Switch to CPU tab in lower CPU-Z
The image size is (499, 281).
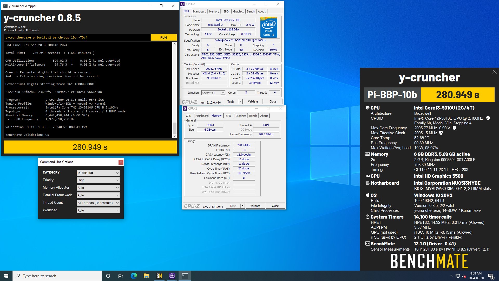point(188,116)
